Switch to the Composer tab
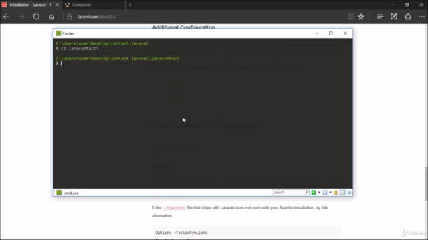 pos(94,5)
